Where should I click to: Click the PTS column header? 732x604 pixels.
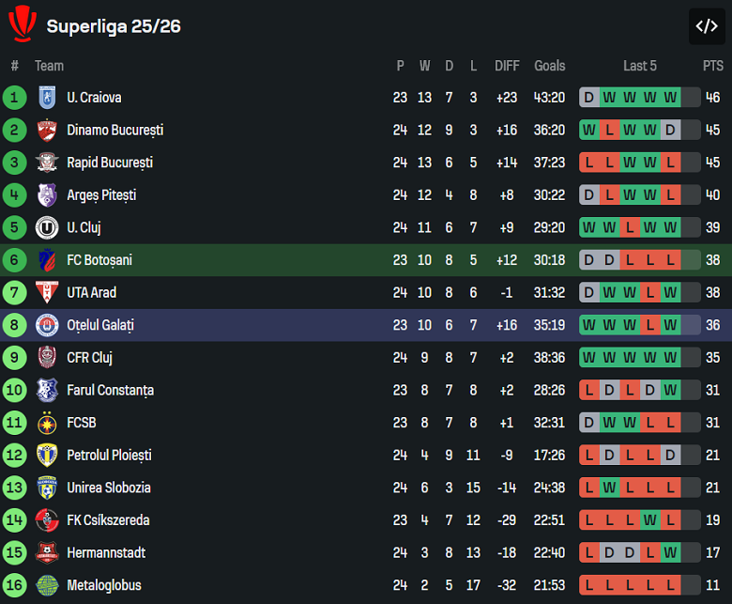click(x=712, y=66)
